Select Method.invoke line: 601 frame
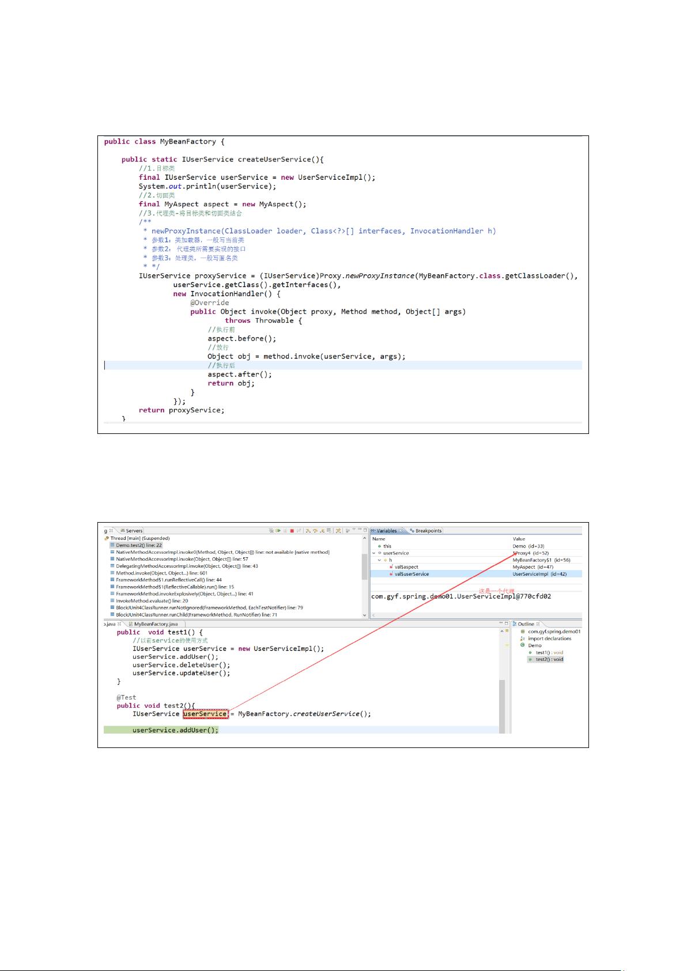 (159, 573)
